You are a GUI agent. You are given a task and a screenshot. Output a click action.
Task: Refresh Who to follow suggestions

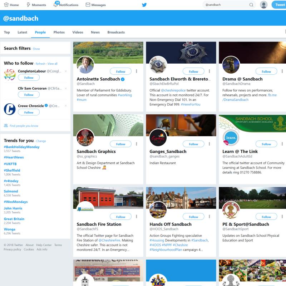[x=40, y=64]
